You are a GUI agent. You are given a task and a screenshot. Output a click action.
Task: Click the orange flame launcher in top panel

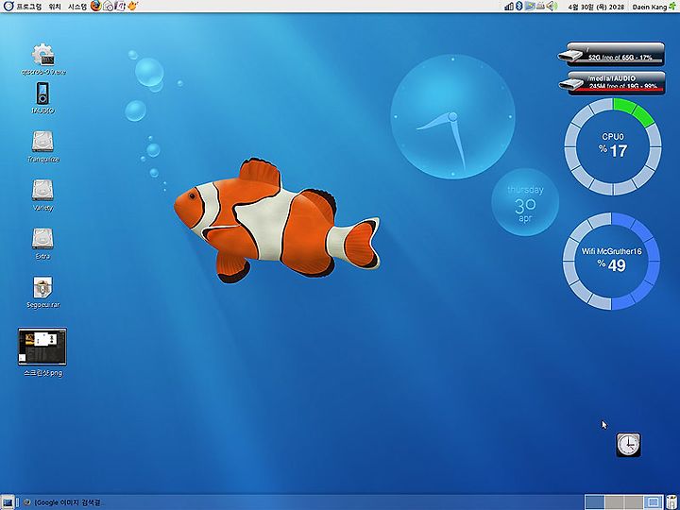(x=132, y=6)
